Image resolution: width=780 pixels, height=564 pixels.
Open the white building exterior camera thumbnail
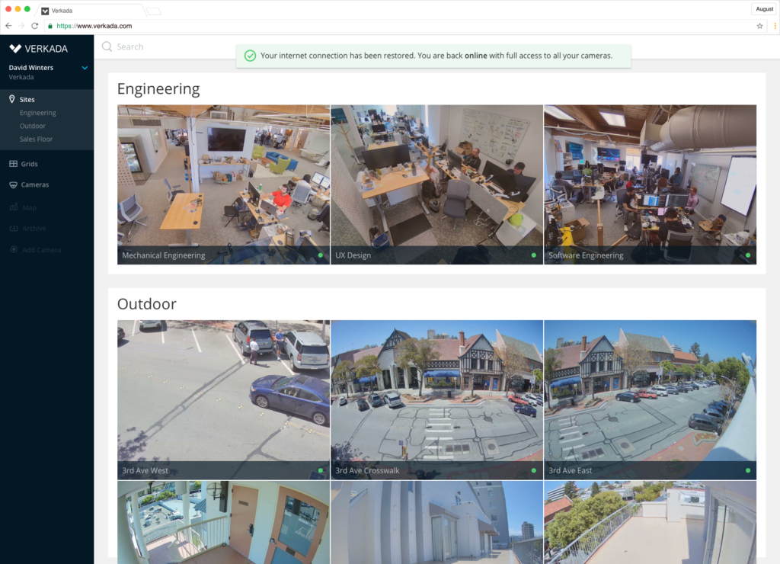(436, 522)
